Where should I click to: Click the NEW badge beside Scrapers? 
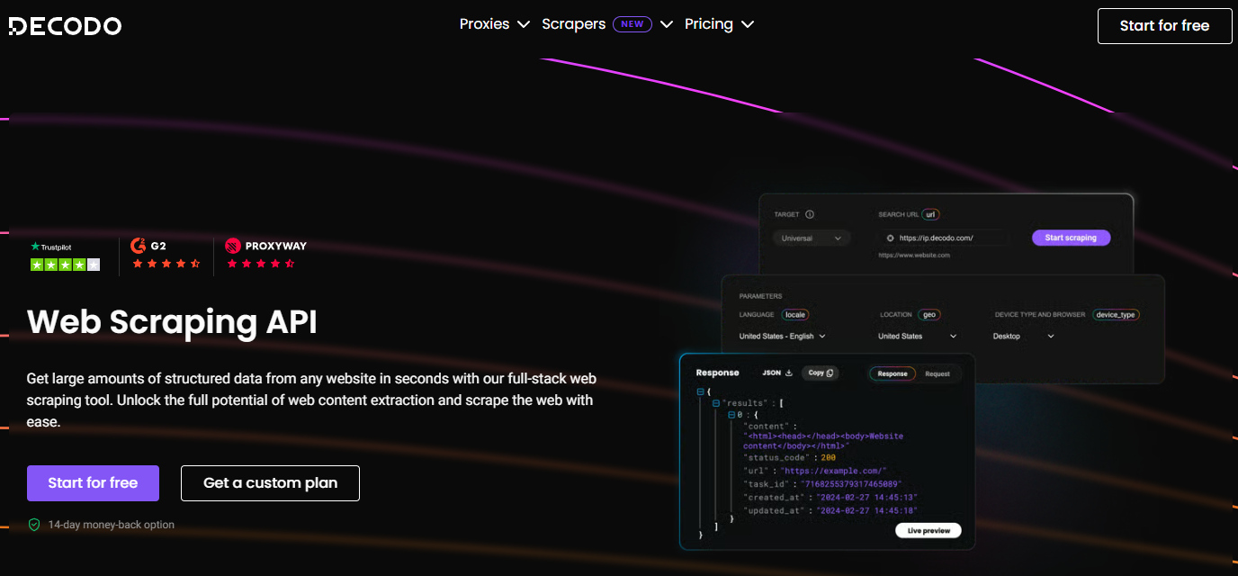[632, 24]
